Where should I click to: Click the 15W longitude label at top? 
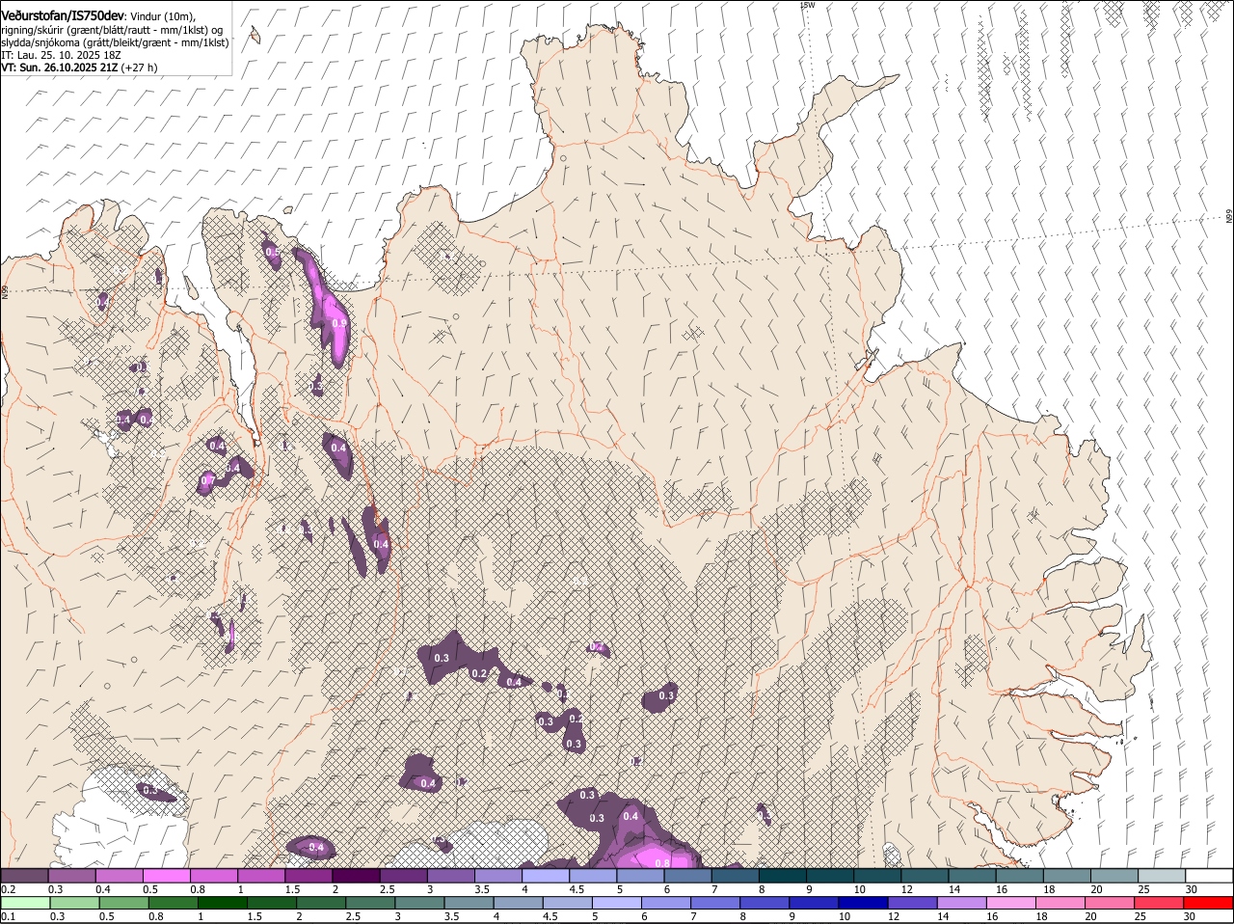click(808, 5)
